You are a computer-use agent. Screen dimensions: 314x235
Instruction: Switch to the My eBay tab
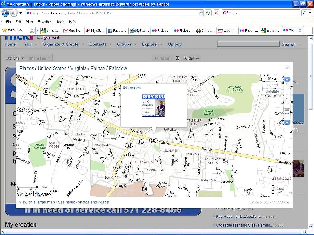(95, 31)
